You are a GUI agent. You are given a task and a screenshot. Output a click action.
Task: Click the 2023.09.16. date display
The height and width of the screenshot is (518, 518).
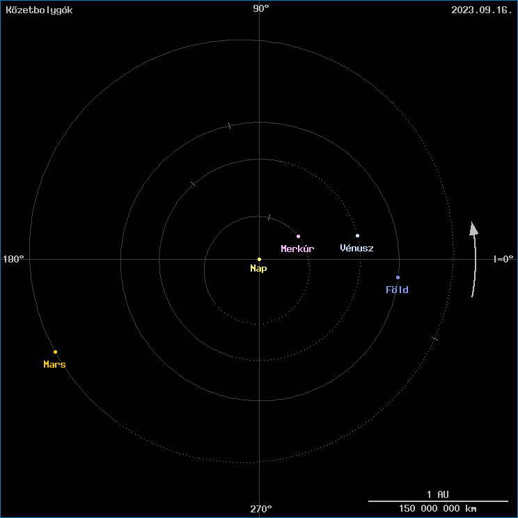point(481,10)
